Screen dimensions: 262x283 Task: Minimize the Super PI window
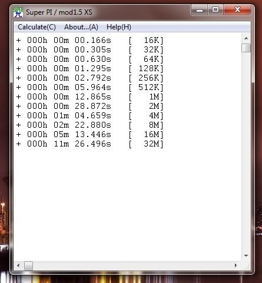[200, 10]
